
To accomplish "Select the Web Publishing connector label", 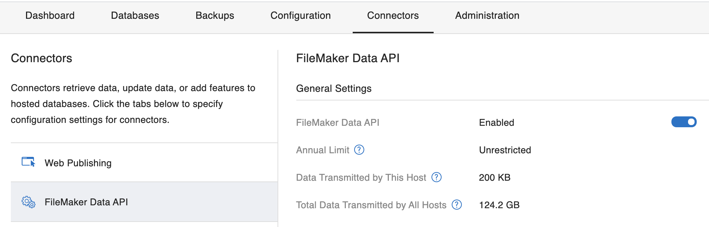I will (78, 163).
